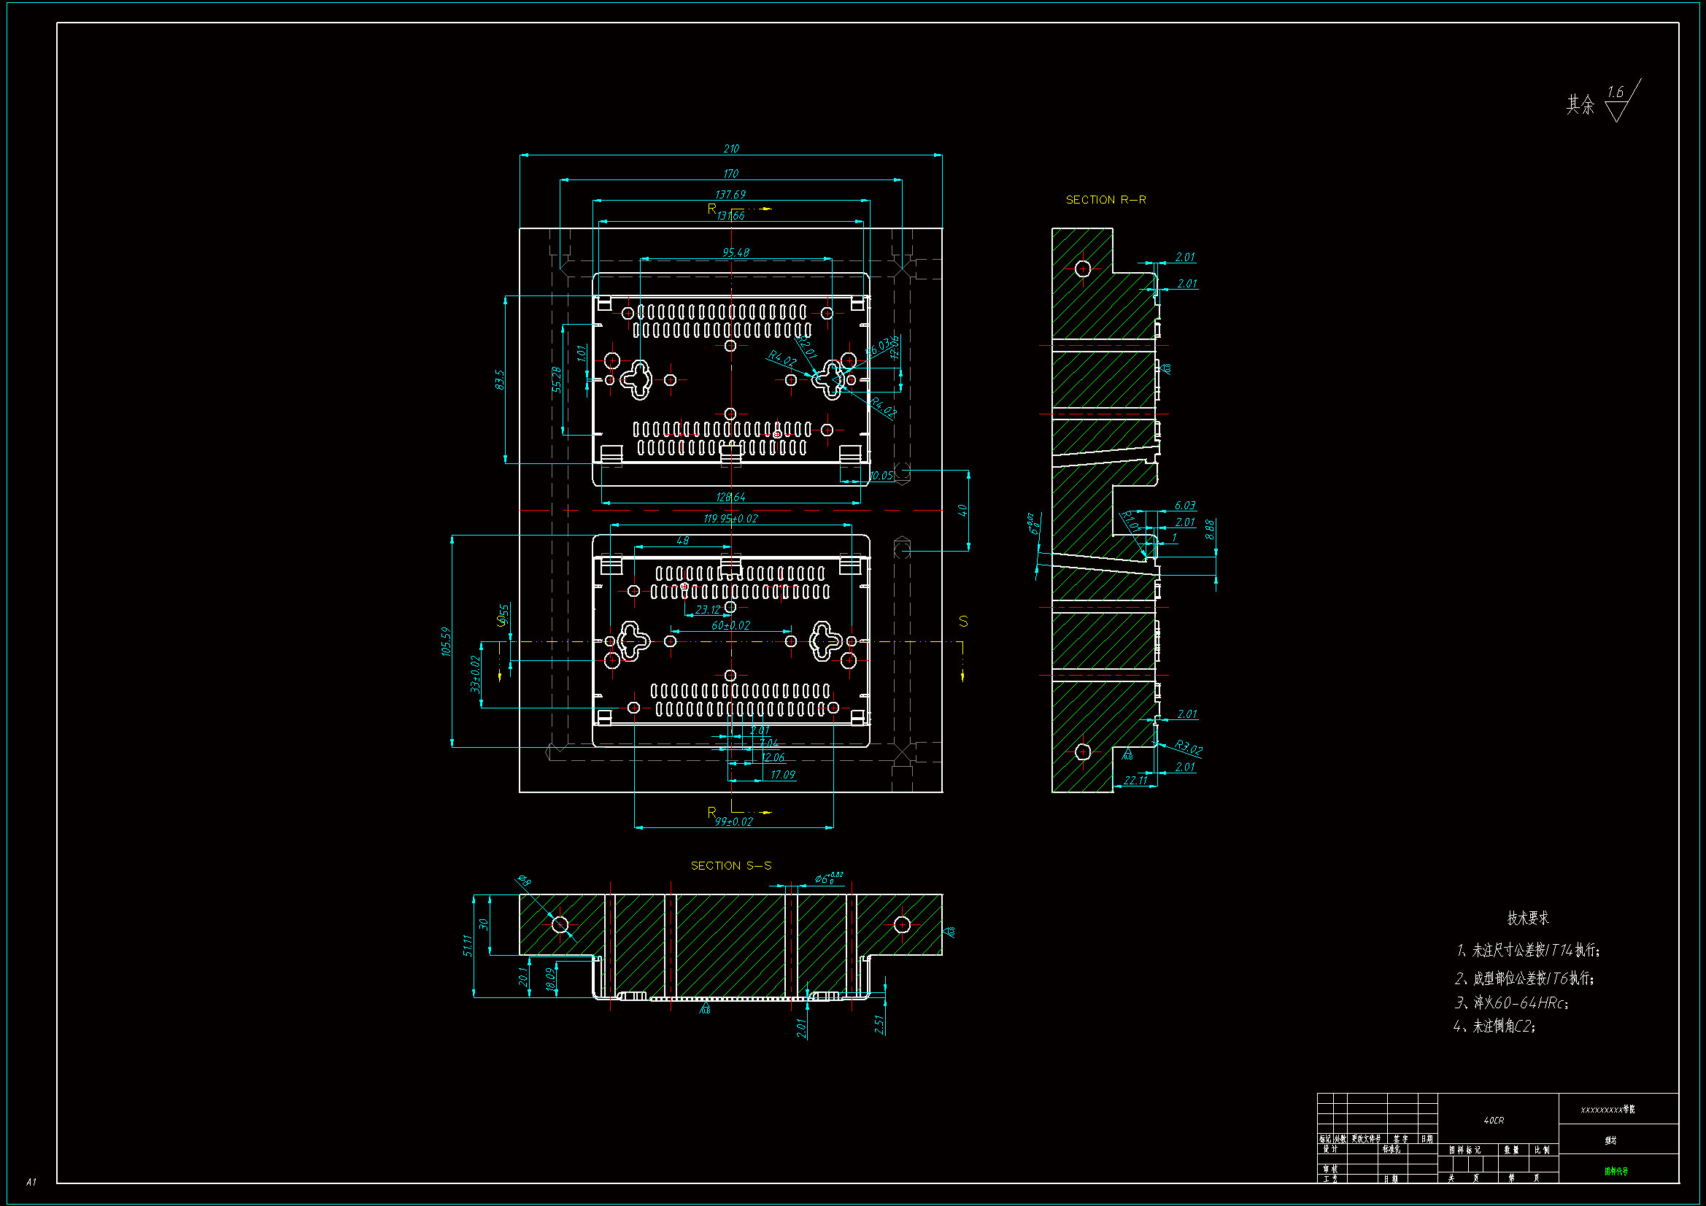Select the 40CR material text in title block
Image resolution: width=1706 pixels, height=1206 pixels.
(1494, 1120)
